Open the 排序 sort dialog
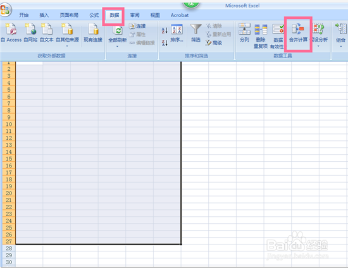This screenshot has height=268, width=348. (x=177, y=33)
